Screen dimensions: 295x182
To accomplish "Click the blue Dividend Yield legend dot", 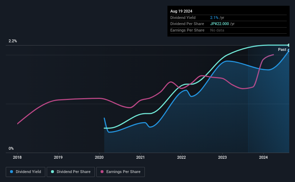I will coord(11,172).
